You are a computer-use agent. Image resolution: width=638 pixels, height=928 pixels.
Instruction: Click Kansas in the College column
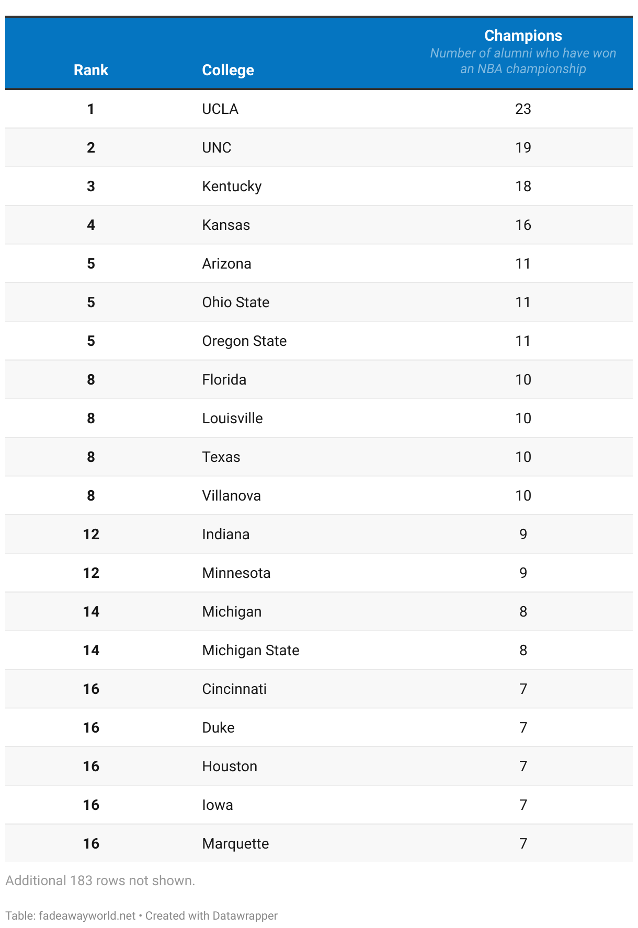click(x=226, y=225)
